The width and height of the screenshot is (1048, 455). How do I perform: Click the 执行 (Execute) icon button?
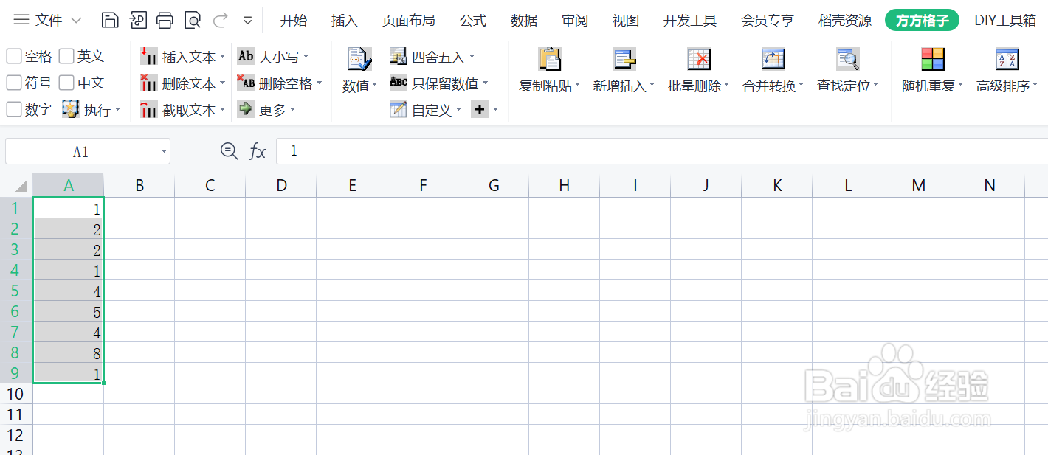point(71,110)
